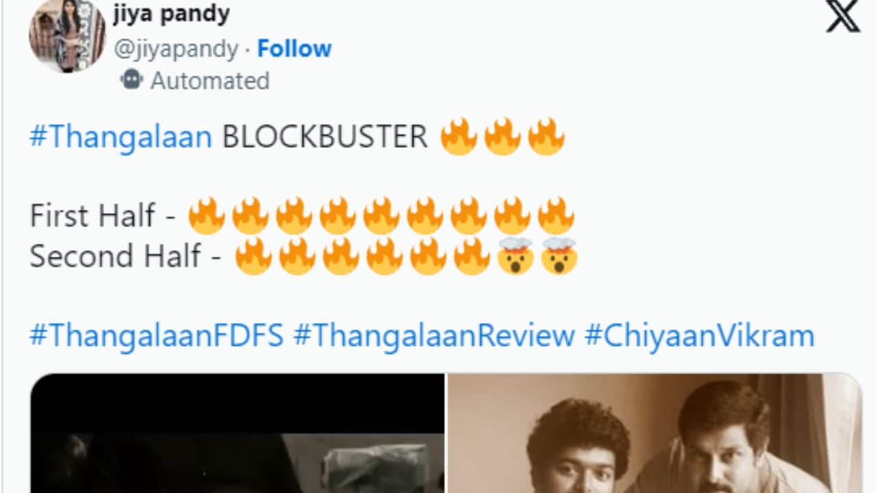Click the fire emoji right after BLOCKBUSTER

pyautogui.click(x=459, y=136)
